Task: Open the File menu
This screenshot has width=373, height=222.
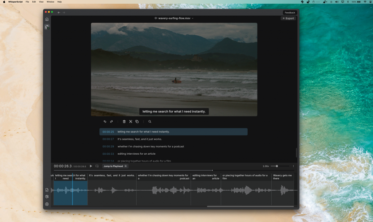Action: point(27,2)
